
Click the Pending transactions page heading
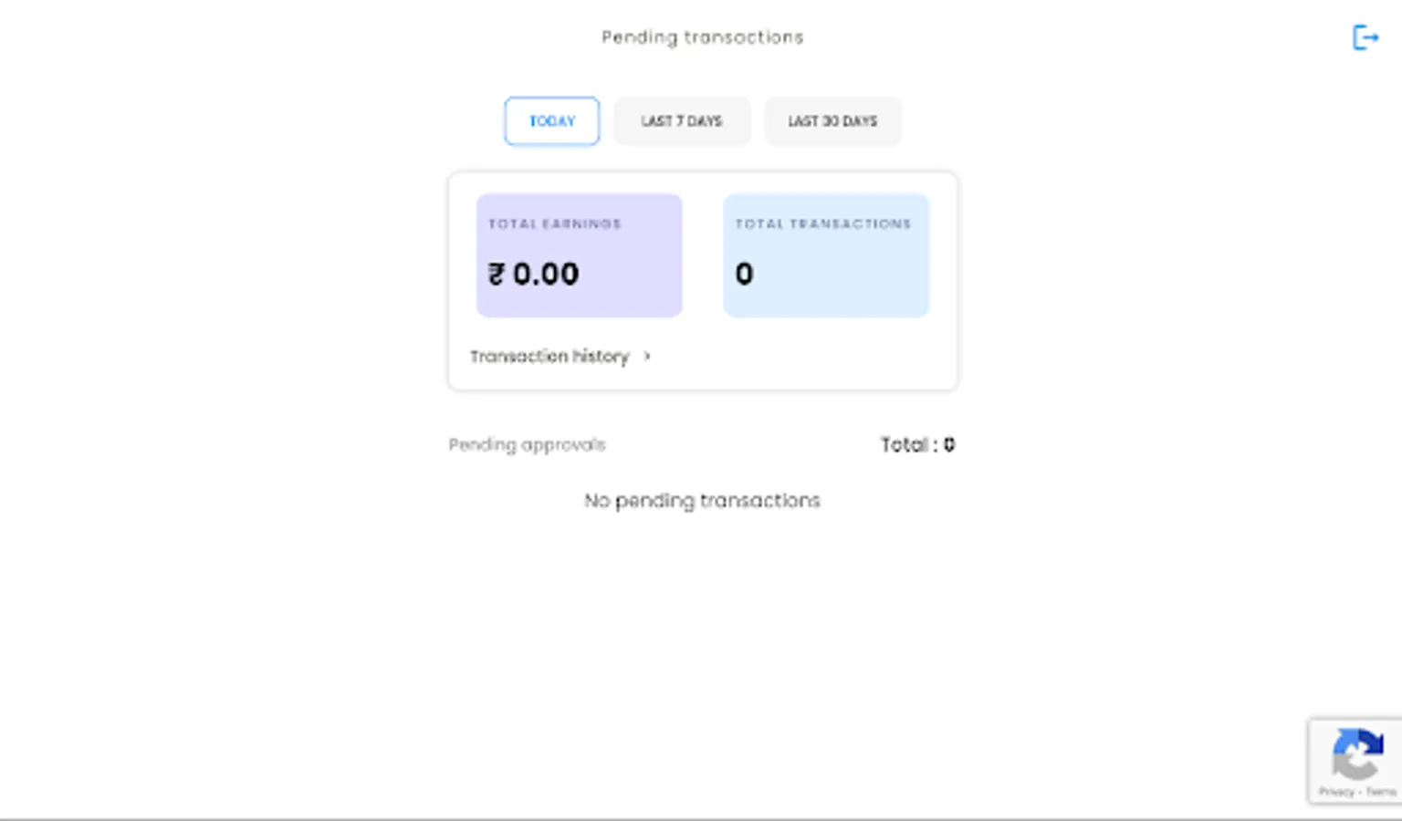click(x=702, y=37)
